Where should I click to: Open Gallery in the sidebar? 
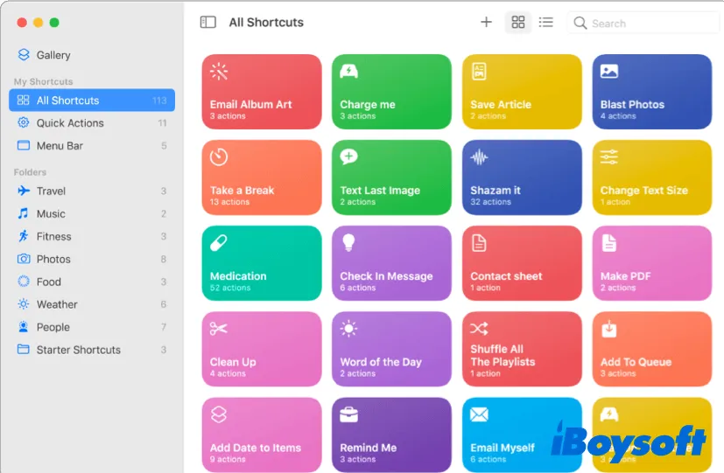pyautogui.click(x=53, y=55)
